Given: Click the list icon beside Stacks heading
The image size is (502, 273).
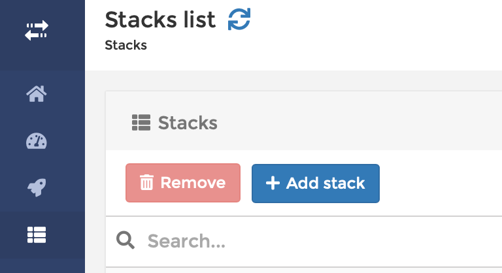Looking at the screenshot, I should click(141, 122).
